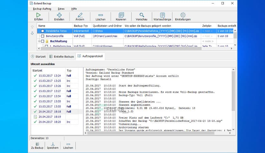Screen dimensions: 265x153
Task: Click the log icon of 20.04.2017 18:19
Action: pyautogui.click(x=35, y=117)
